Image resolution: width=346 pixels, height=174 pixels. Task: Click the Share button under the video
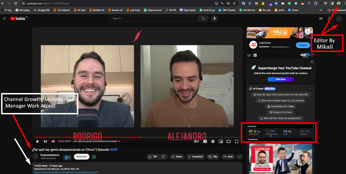point(177,156)
